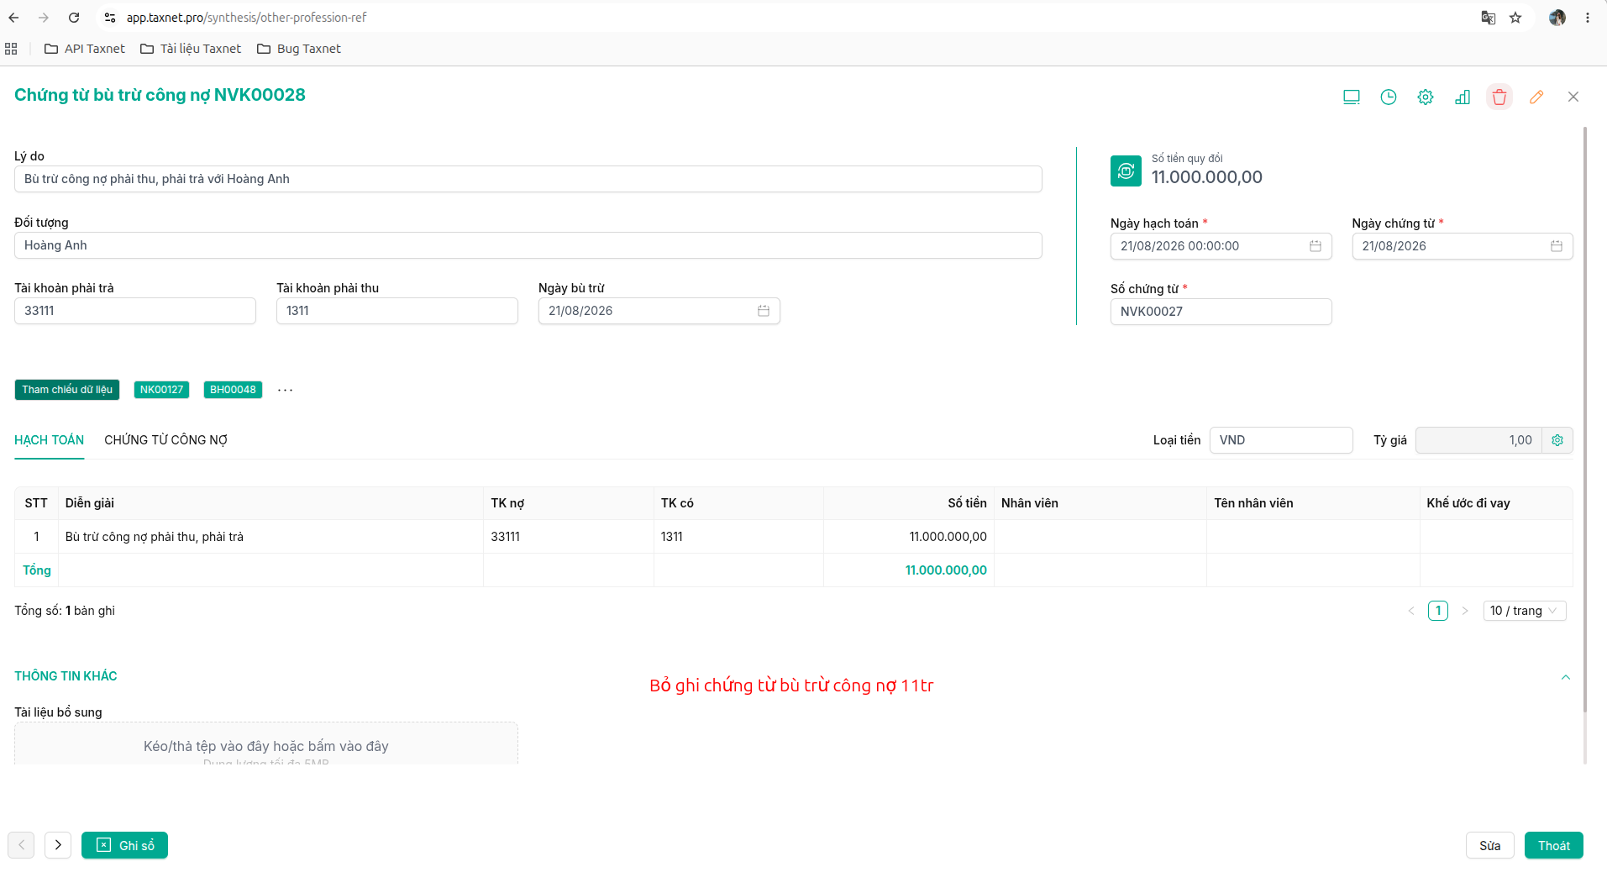Collapse the THÔNG TIN KHÁC section
The image size is (1607, 872).
point(1566,677)
